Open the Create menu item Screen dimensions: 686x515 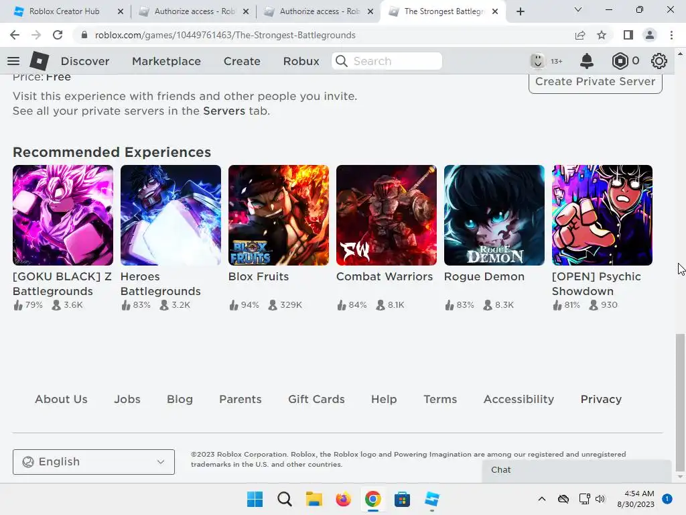[x=242, y=61]
